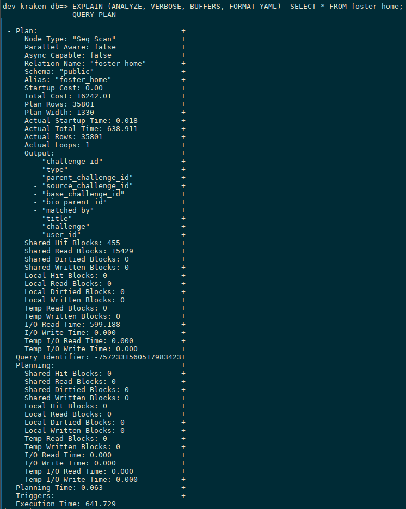This screenshot has height=509, width=406.
Task: Click the dev_kraken_db prompt text
Action: tap(35, 6)
